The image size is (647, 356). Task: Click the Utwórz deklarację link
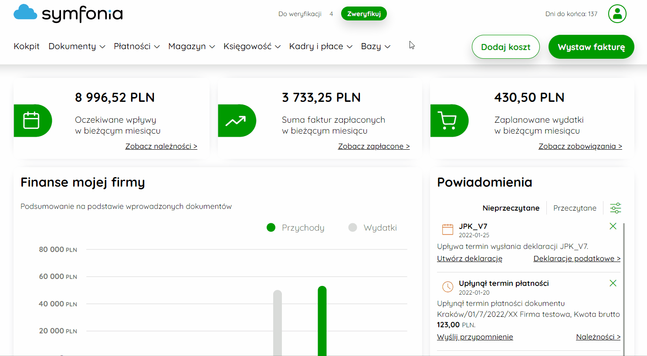(470, 259)
